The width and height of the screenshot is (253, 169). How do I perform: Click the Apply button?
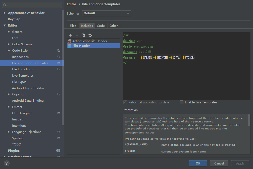tap(240, 163)
